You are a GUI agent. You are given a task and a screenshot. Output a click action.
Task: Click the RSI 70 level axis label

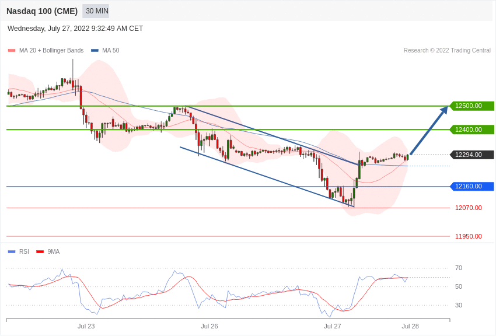click(458, 268)
